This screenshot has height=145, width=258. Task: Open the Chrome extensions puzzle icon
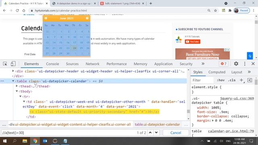coord(230,10)
